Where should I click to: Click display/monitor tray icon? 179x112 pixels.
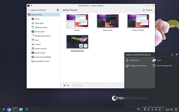tap(160, 110)
